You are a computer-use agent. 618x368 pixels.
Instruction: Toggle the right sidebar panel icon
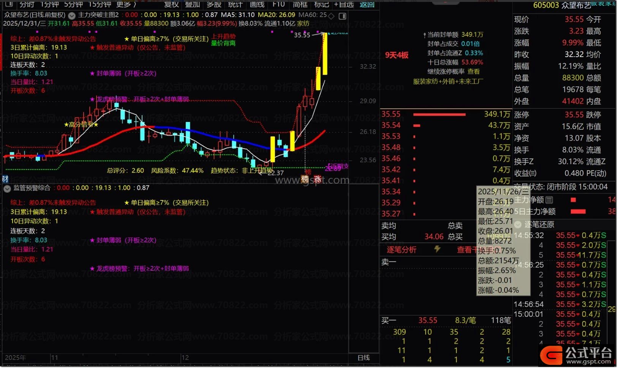pos(342,16)
